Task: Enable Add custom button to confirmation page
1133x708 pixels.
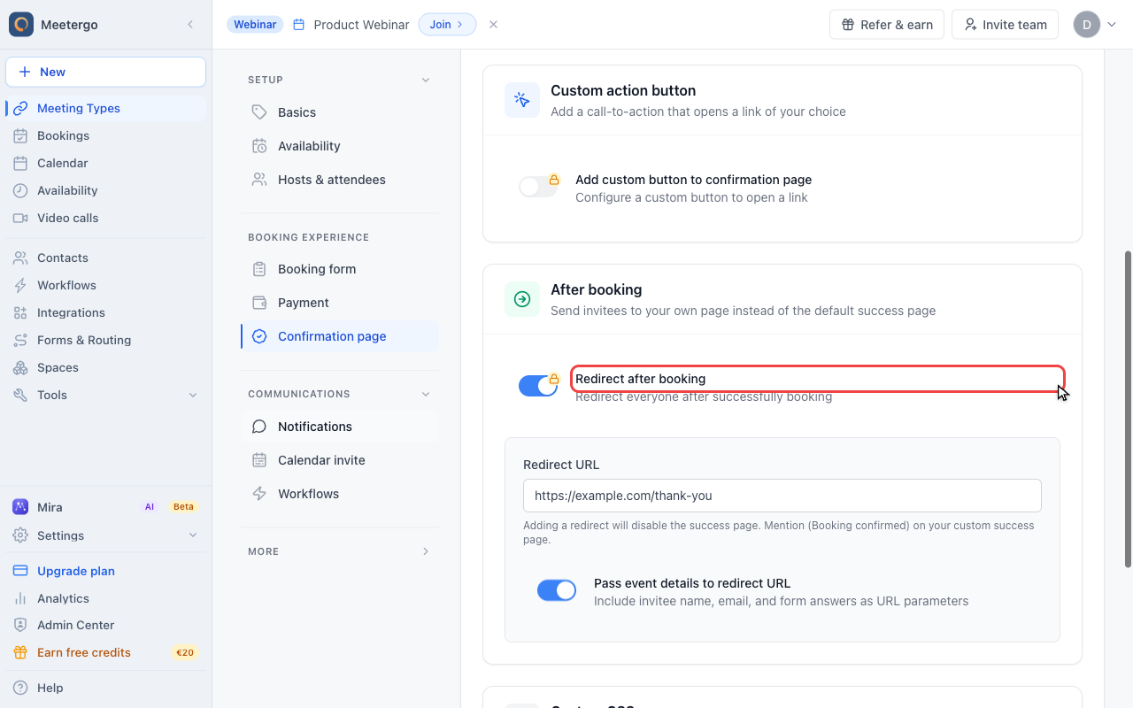Action: click(538, 187)
